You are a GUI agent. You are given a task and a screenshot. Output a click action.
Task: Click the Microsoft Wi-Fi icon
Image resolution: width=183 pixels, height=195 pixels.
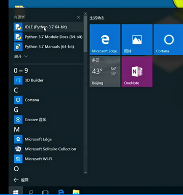click(18, 159)
